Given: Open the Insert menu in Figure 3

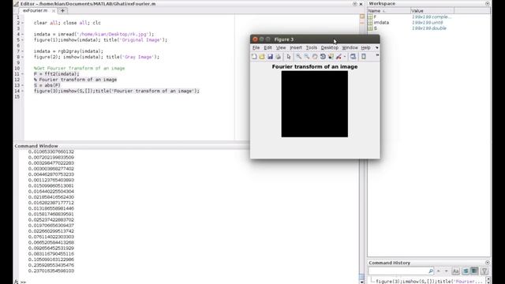Looking at the screenshot, I should coord(296,47).
